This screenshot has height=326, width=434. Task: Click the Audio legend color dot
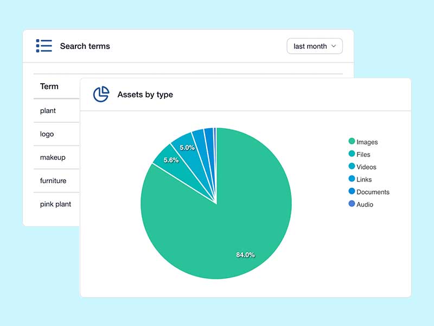tap(352, 204)
